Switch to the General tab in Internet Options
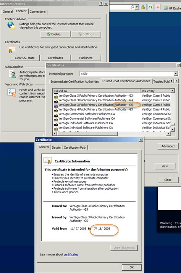The height and width of the screenshot is (273, 181). click(8, 11)
